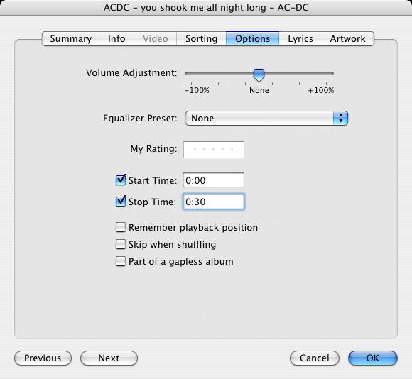Open the Equalizer Preset dropdown
Viewport: 412px width, 379px height.
click(266, 118)
